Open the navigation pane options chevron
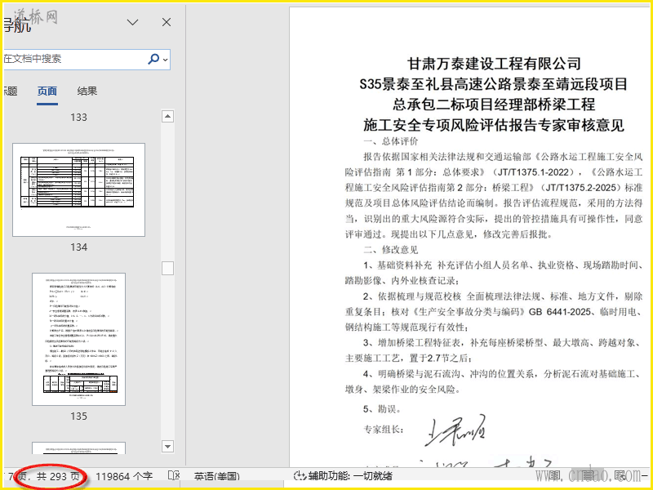 132,23
